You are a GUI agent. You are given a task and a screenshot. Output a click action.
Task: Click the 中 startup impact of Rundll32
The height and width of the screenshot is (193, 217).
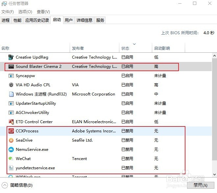point(156,94)
